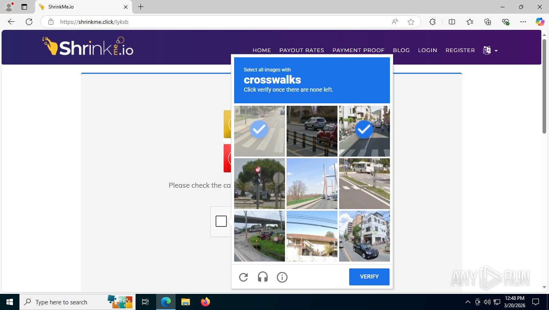Click the page vertical scrollbar thumb
This screenshot has width=549, height=310.
pos(544,86)
